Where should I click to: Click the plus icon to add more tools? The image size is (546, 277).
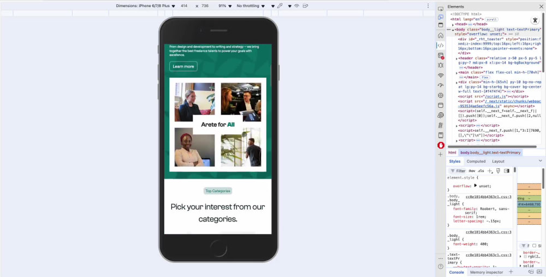pyautogui.click(x=441, y=155)
